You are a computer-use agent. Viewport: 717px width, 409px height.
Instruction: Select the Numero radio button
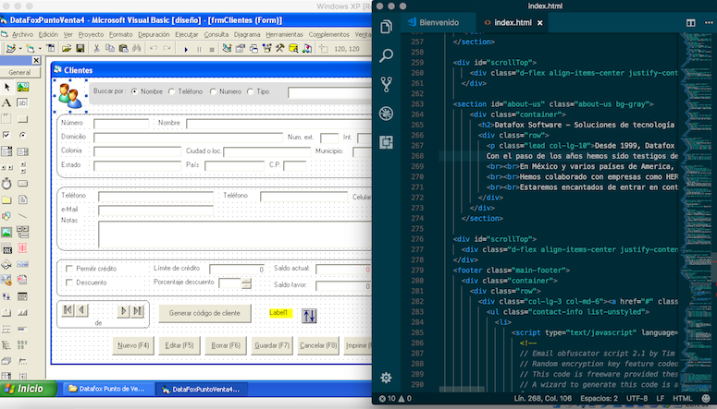tap(213, 91)
